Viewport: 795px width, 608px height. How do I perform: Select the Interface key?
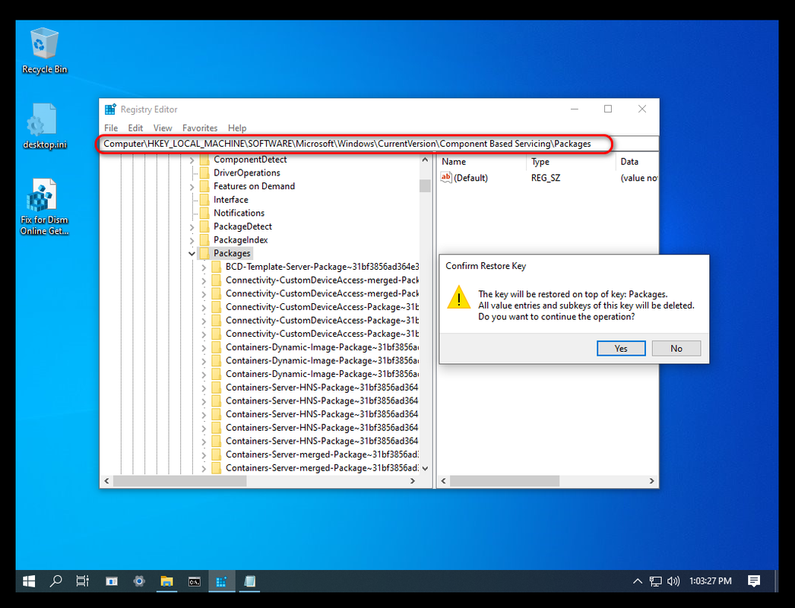[231, 200]
